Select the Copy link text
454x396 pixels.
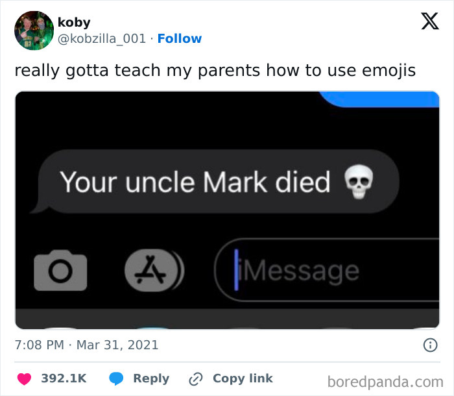click(x=243, y=378)
